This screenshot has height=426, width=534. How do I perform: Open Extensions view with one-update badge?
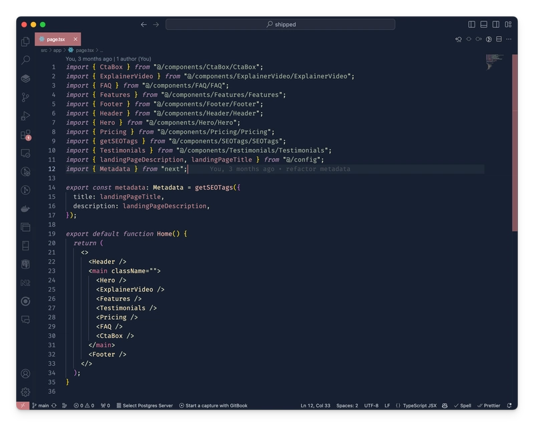point(25,135)
